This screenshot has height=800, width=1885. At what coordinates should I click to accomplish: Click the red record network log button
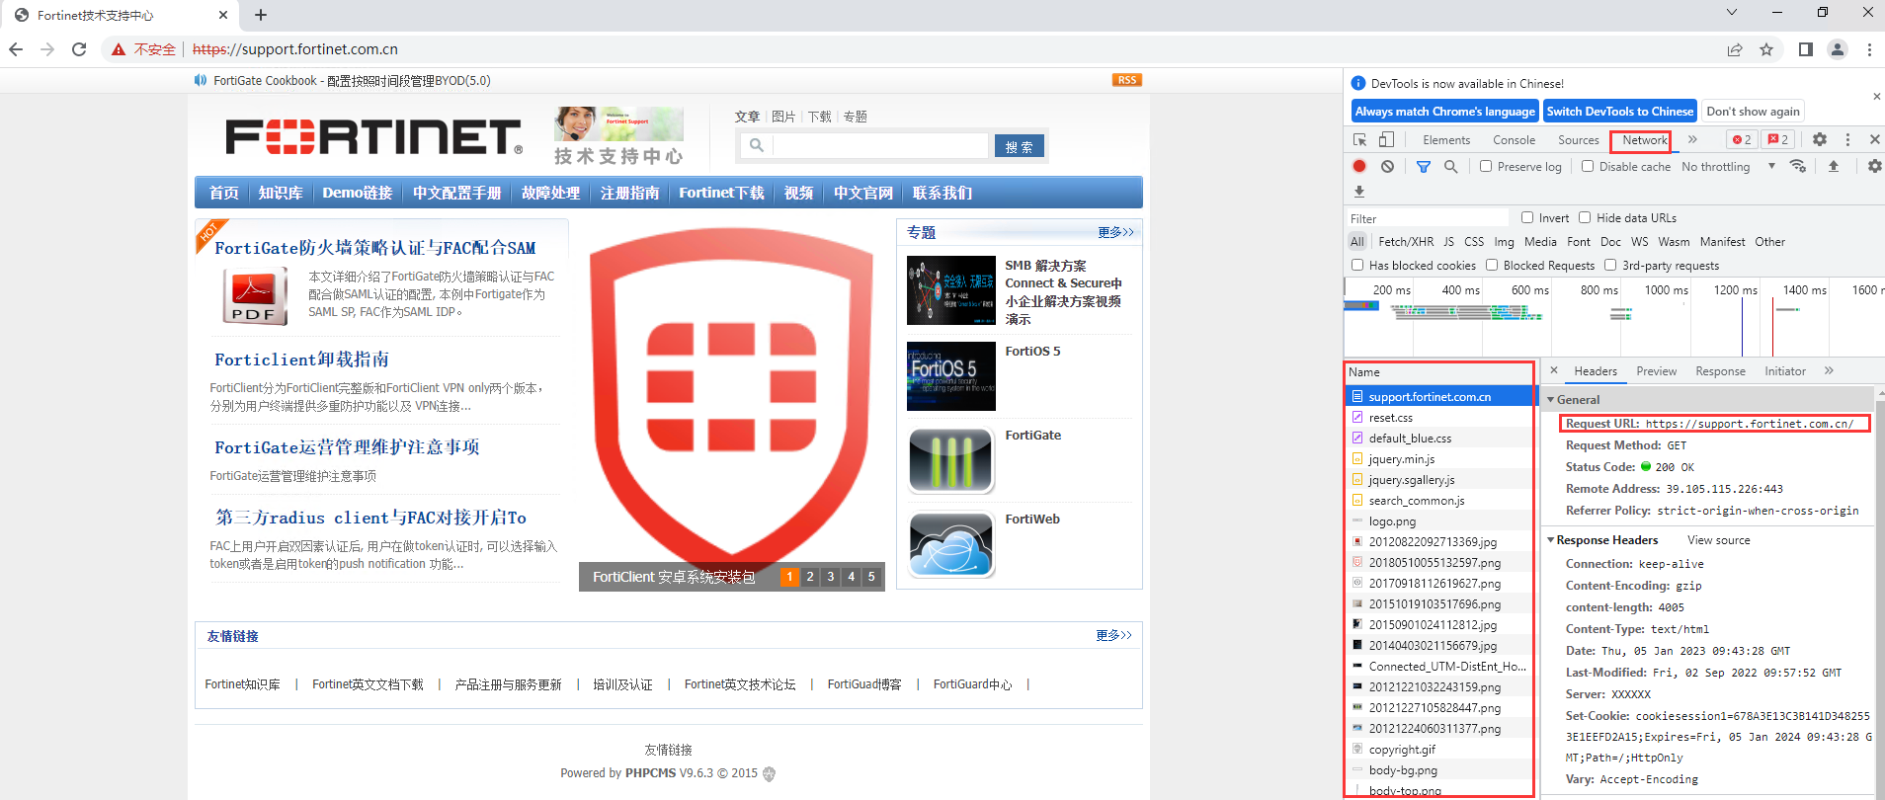click(x=1359, y=167)
